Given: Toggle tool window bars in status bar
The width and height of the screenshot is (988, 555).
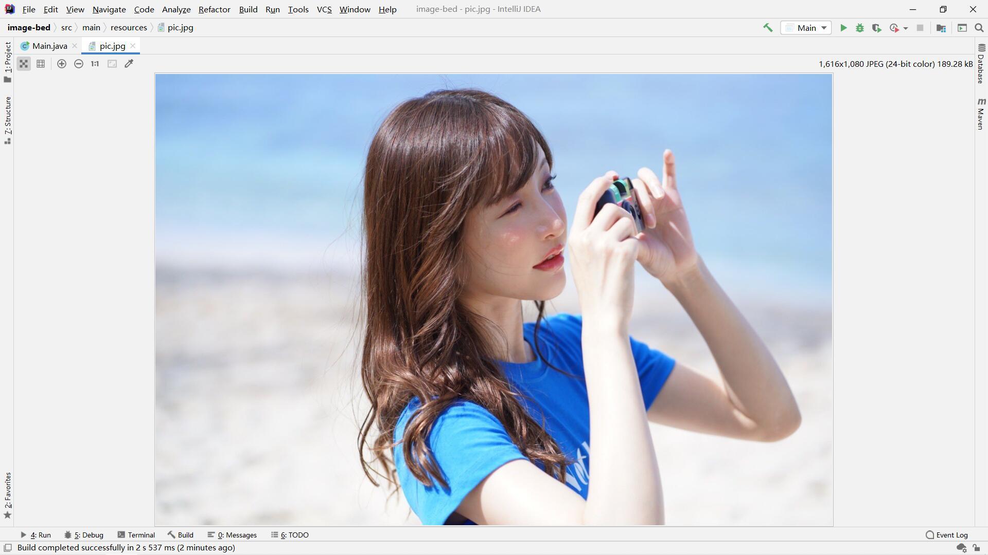Looking at the screenshot, I should click(x=8, y=548).
